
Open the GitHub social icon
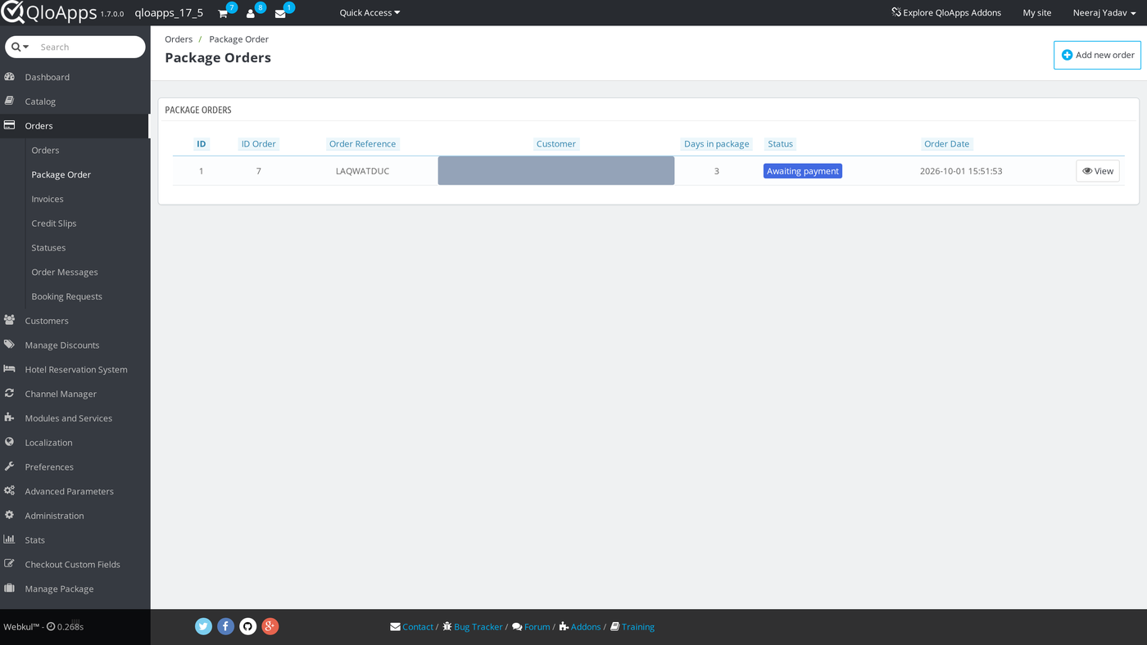248,626
